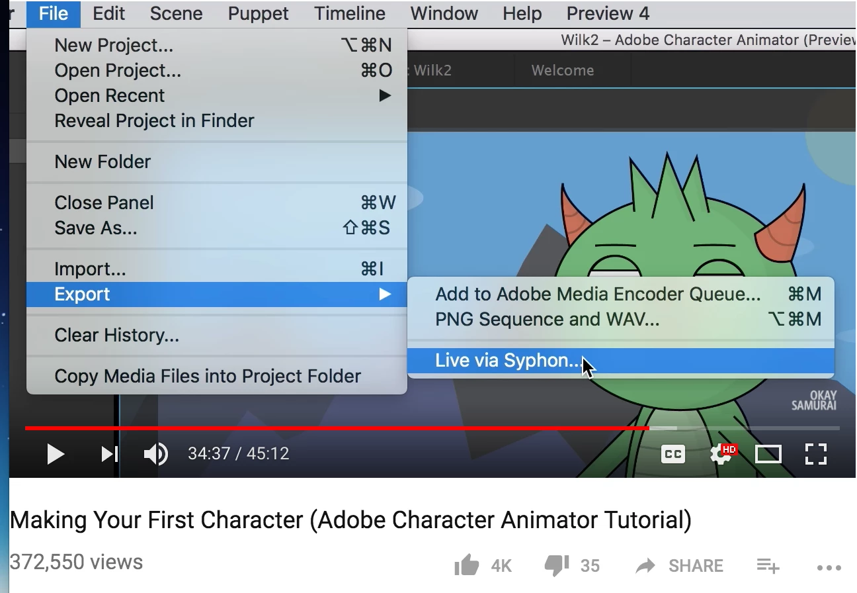Choose New Project... from File menu
The height and width of the screenshot is (593, 857).
point(217,45)
